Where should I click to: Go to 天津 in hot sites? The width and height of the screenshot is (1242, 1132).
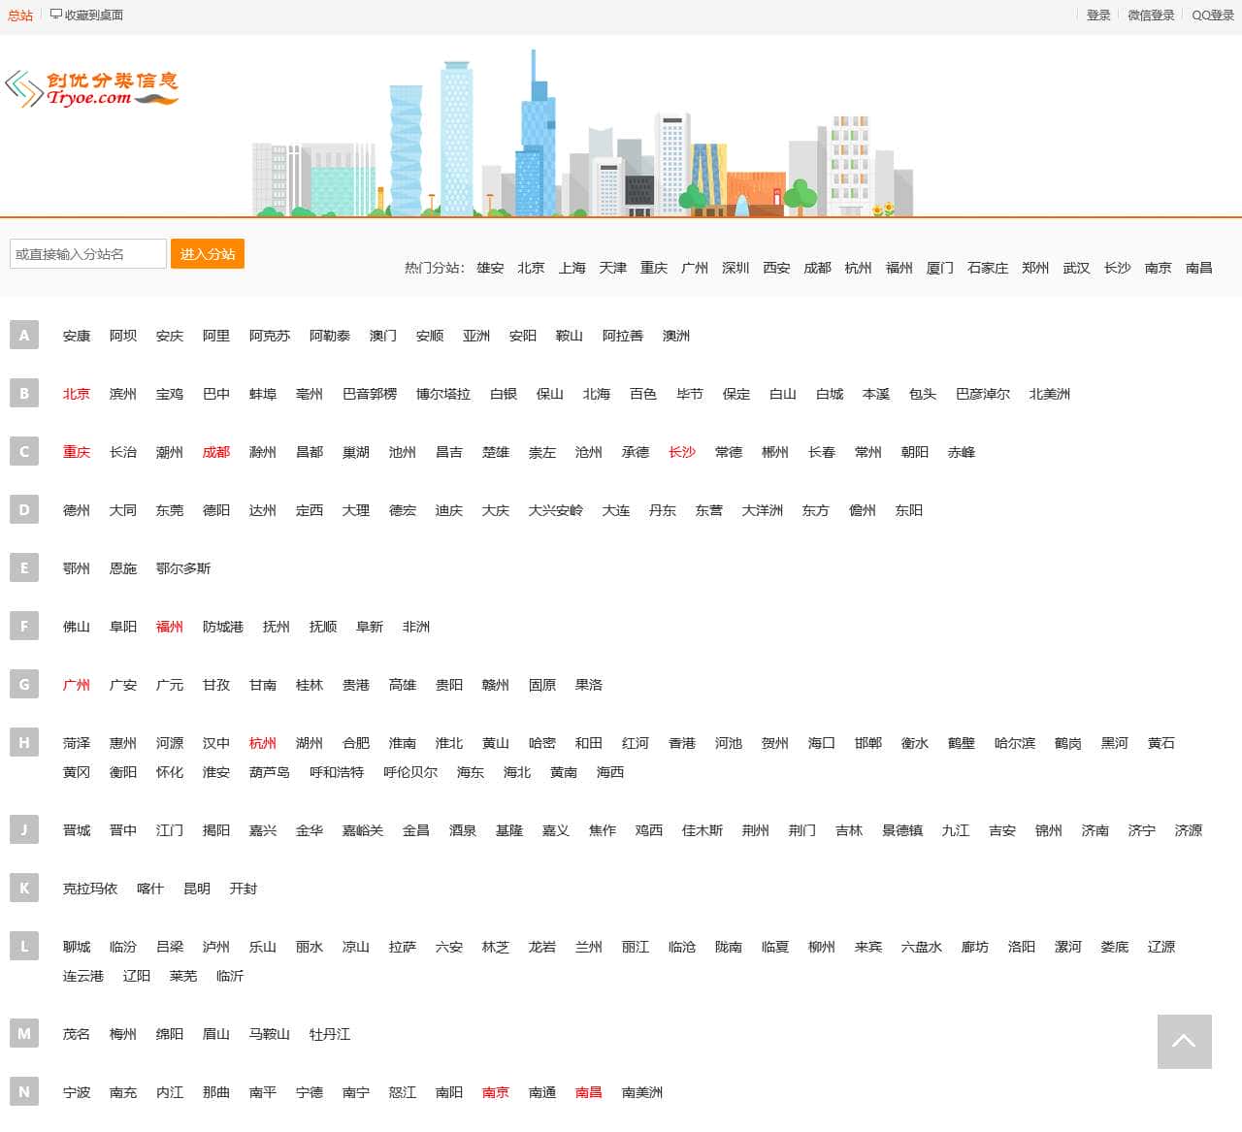click(x=613, y=268)
